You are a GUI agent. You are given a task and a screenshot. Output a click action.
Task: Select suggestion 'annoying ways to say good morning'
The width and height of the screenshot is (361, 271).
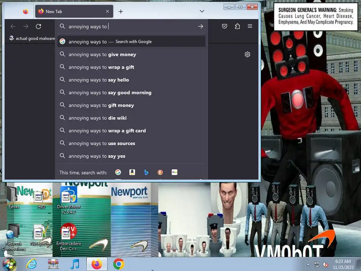tap(131, 92)
